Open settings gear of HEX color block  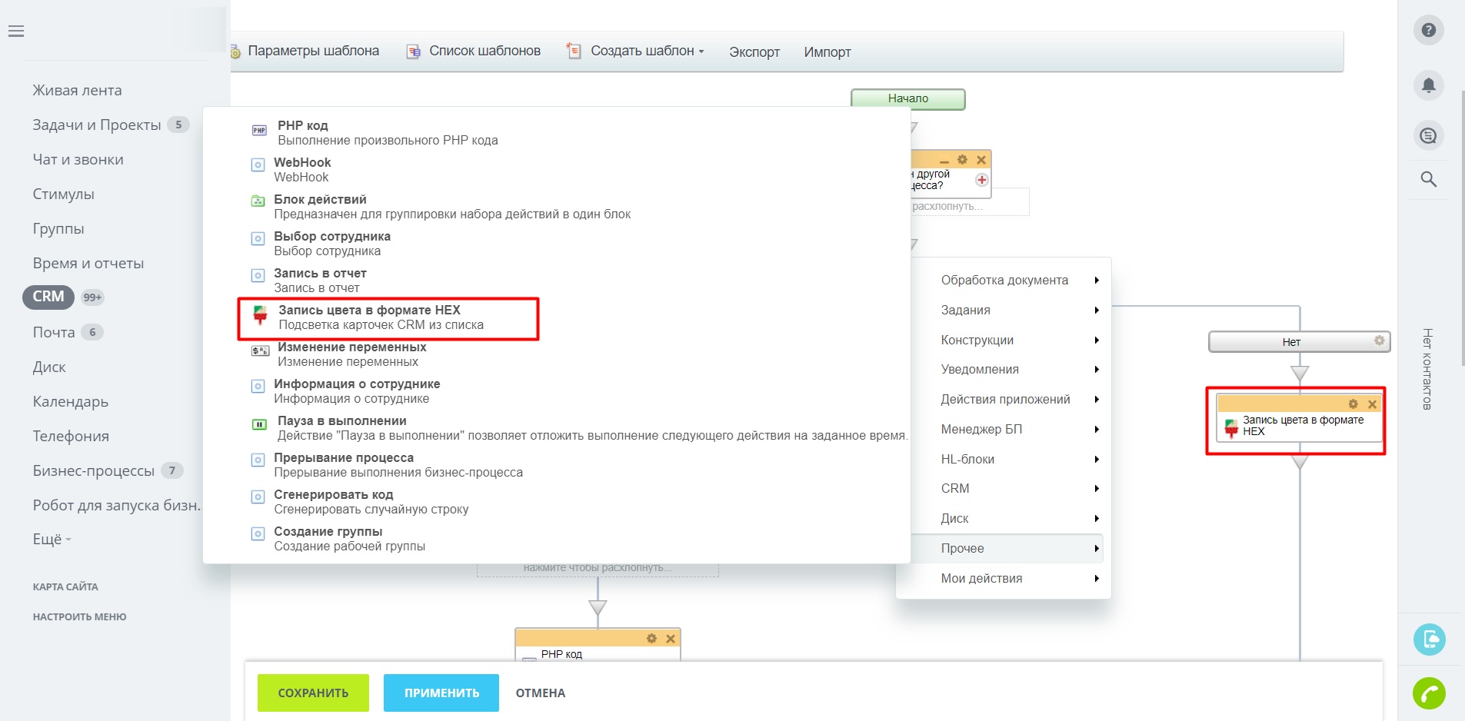tap(1353, 404)
